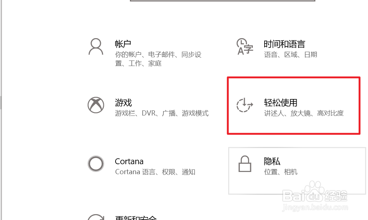Click the Xbox logo icon for 游戏

pyautogui.click(x=96, y=105)
